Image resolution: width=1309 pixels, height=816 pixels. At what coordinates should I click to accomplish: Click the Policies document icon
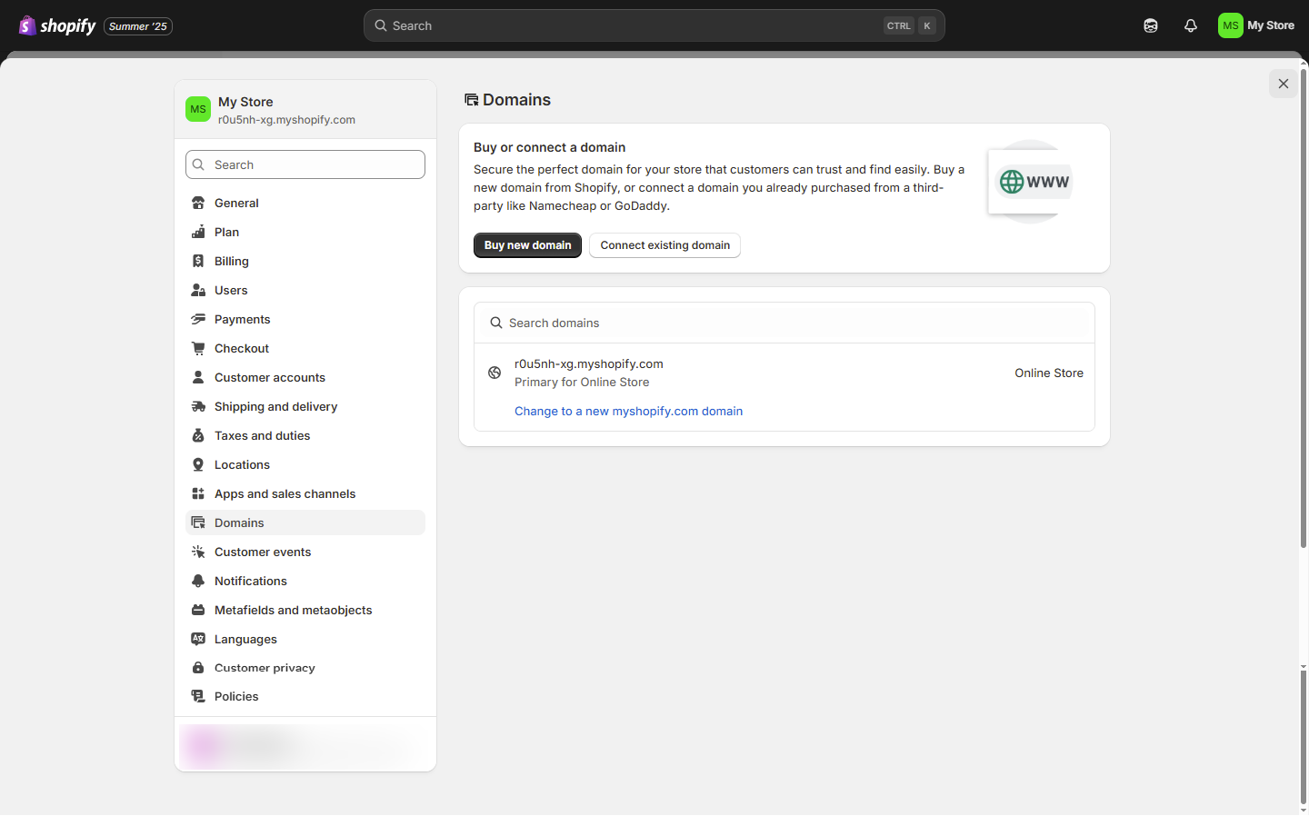tap(198, 696)
